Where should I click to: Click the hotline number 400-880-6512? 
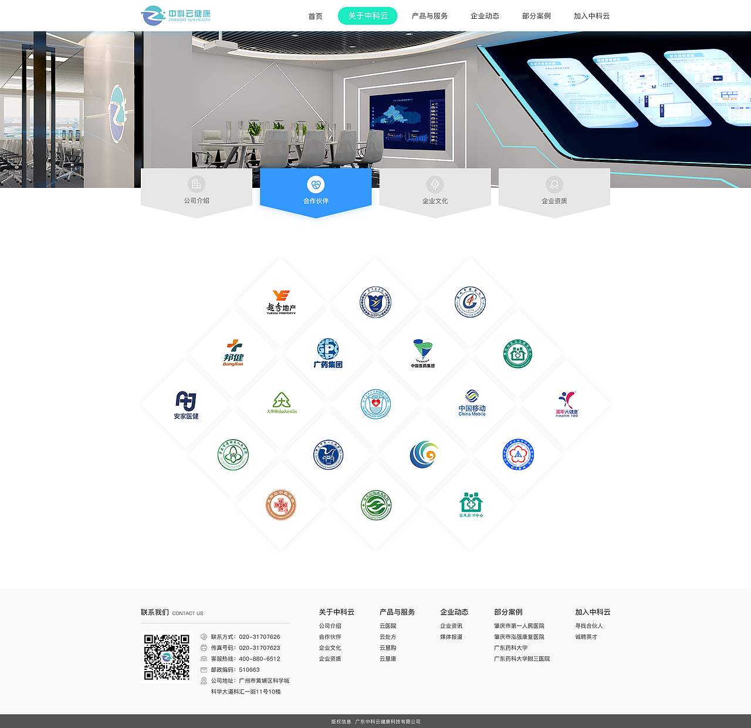coord(259,659)
